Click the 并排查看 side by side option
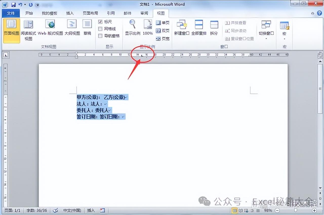Viewport: 324px width, 215px height. [x=235, y=23]
